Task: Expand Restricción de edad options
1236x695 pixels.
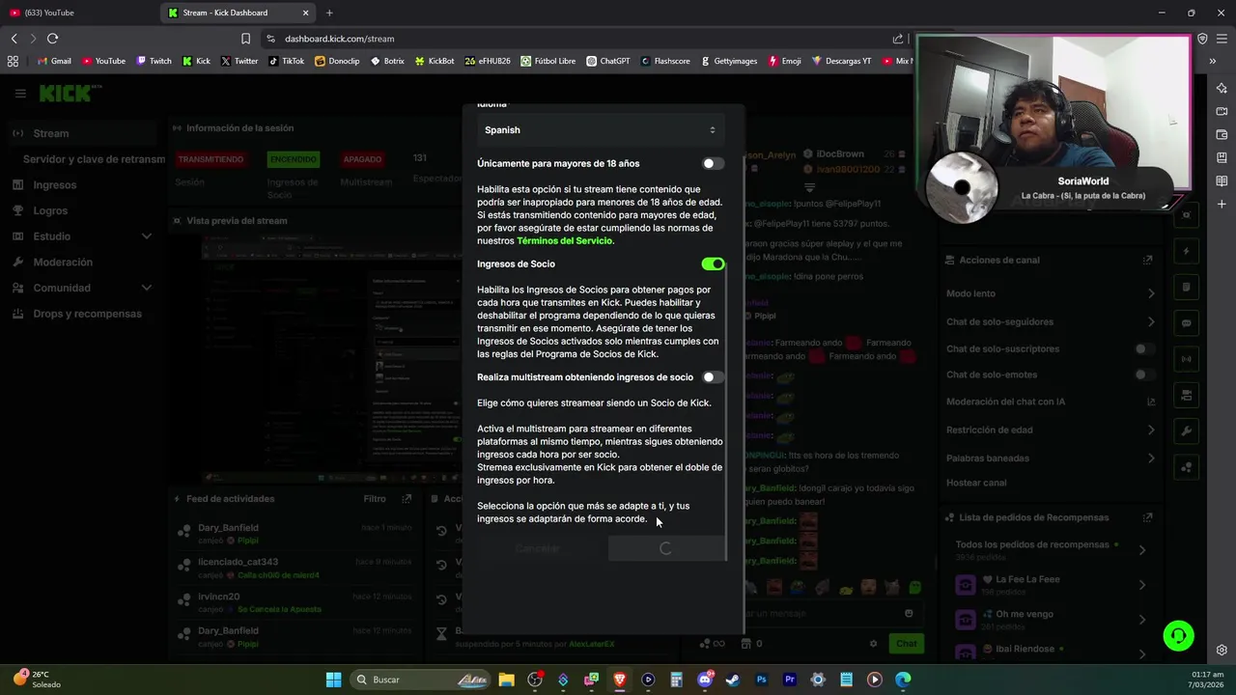Action: coord(1151,431)
